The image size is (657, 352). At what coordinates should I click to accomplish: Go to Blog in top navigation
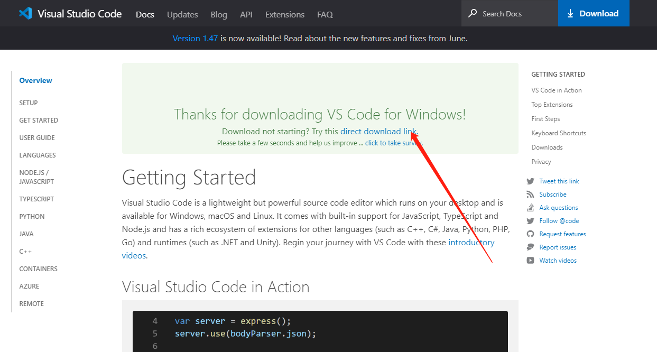pyautogui.click(x=219, y=14)
